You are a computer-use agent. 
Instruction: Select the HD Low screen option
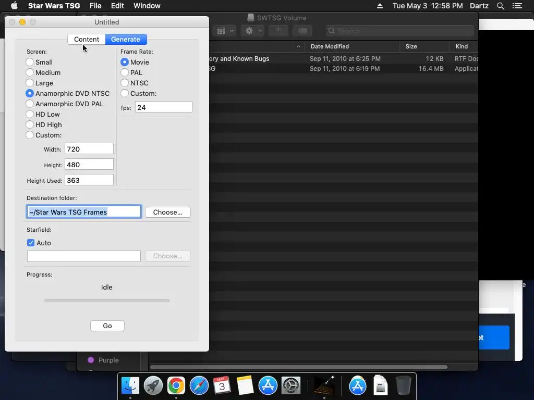click(x=43, y=114)
